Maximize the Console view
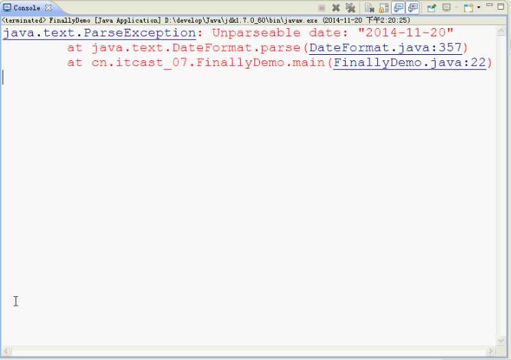This screenshot has width=511, height=360. 501,6
